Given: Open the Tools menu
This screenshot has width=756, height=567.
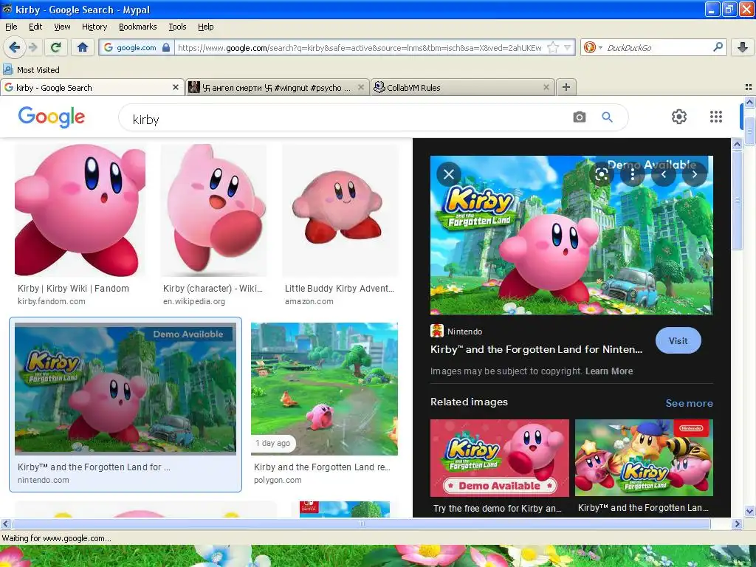Looking at the screenshot, I should 177,27.
